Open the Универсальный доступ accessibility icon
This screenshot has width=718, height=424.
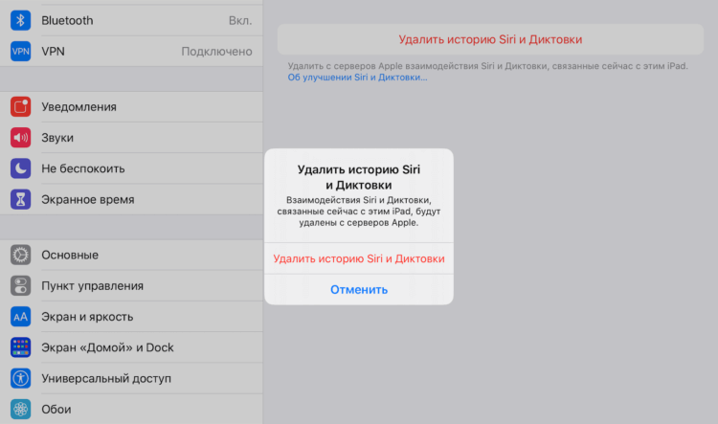21,378
